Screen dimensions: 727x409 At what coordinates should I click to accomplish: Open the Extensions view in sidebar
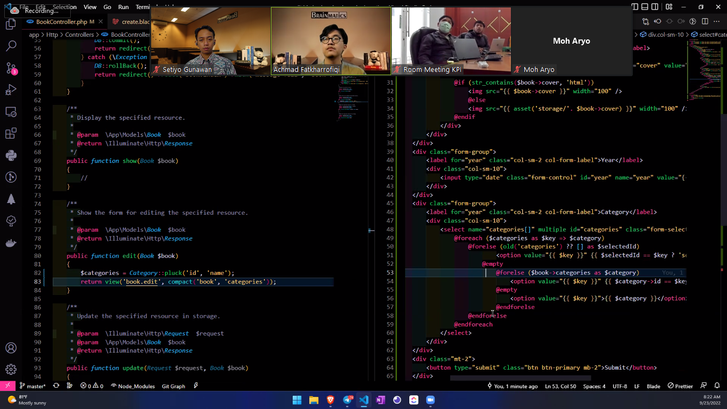(11, 134)
